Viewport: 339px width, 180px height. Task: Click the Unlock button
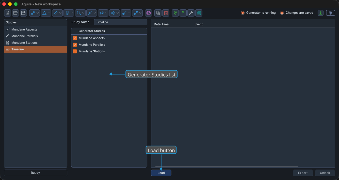point(325,173)
